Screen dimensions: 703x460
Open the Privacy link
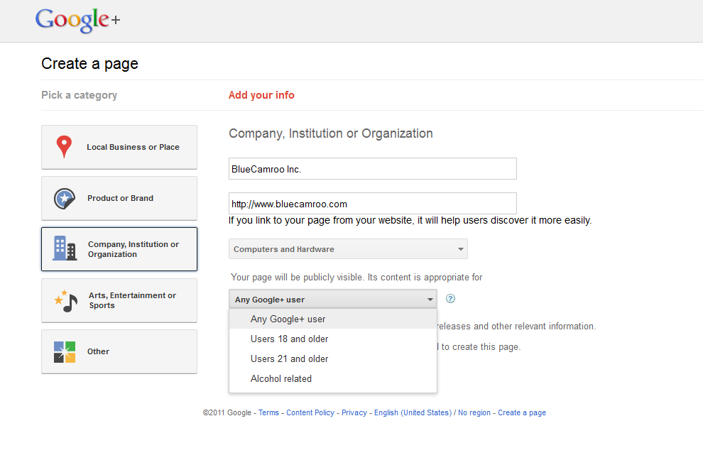[354, 412]
